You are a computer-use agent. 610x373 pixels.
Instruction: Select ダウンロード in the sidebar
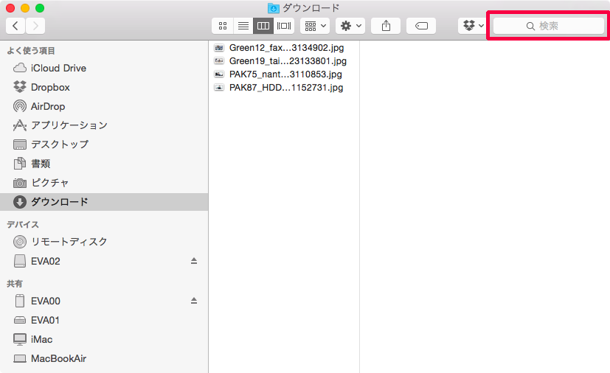[x=104, y=202]
